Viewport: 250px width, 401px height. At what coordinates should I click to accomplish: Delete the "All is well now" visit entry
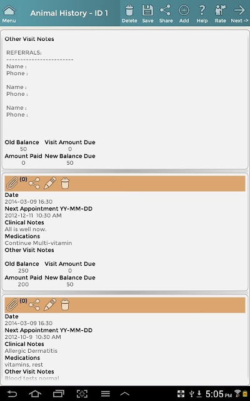[65, 183]
